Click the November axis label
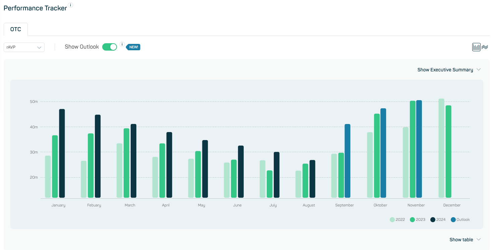The image size is (494, 250). tap(416, 205)
